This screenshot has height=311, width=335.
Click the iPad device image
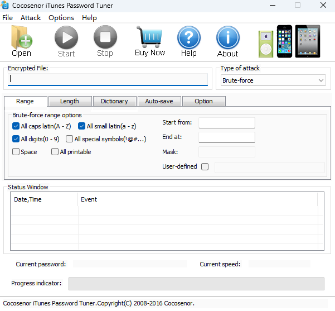click(x=308, y=41)
